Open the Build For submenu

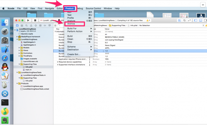pyautogui.click(x=79, y=29)
